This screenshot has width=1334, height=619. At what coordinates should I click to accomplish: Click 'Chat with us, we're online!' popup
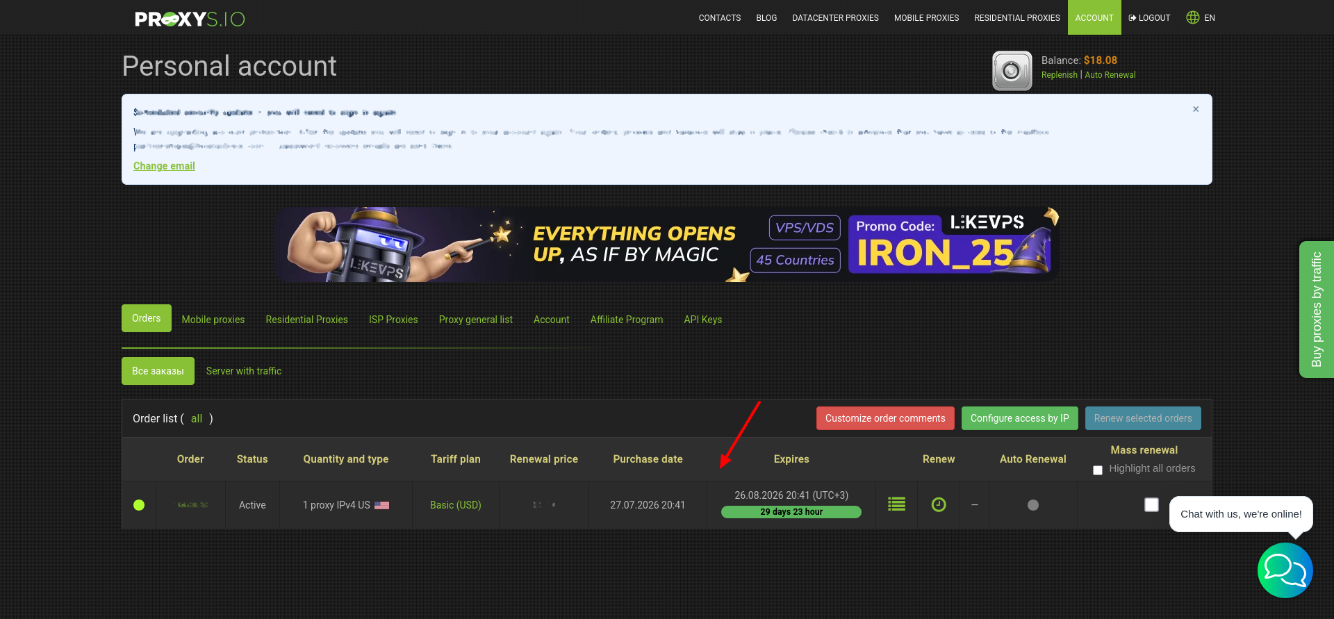tap(1241, 514)
